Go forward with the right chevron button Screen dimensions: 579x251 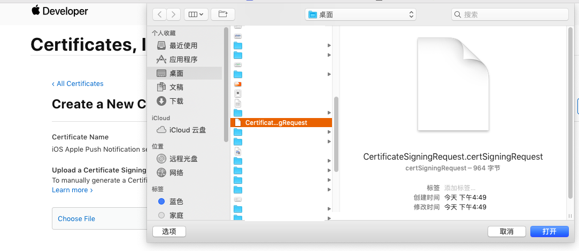(x=174, y=14)
